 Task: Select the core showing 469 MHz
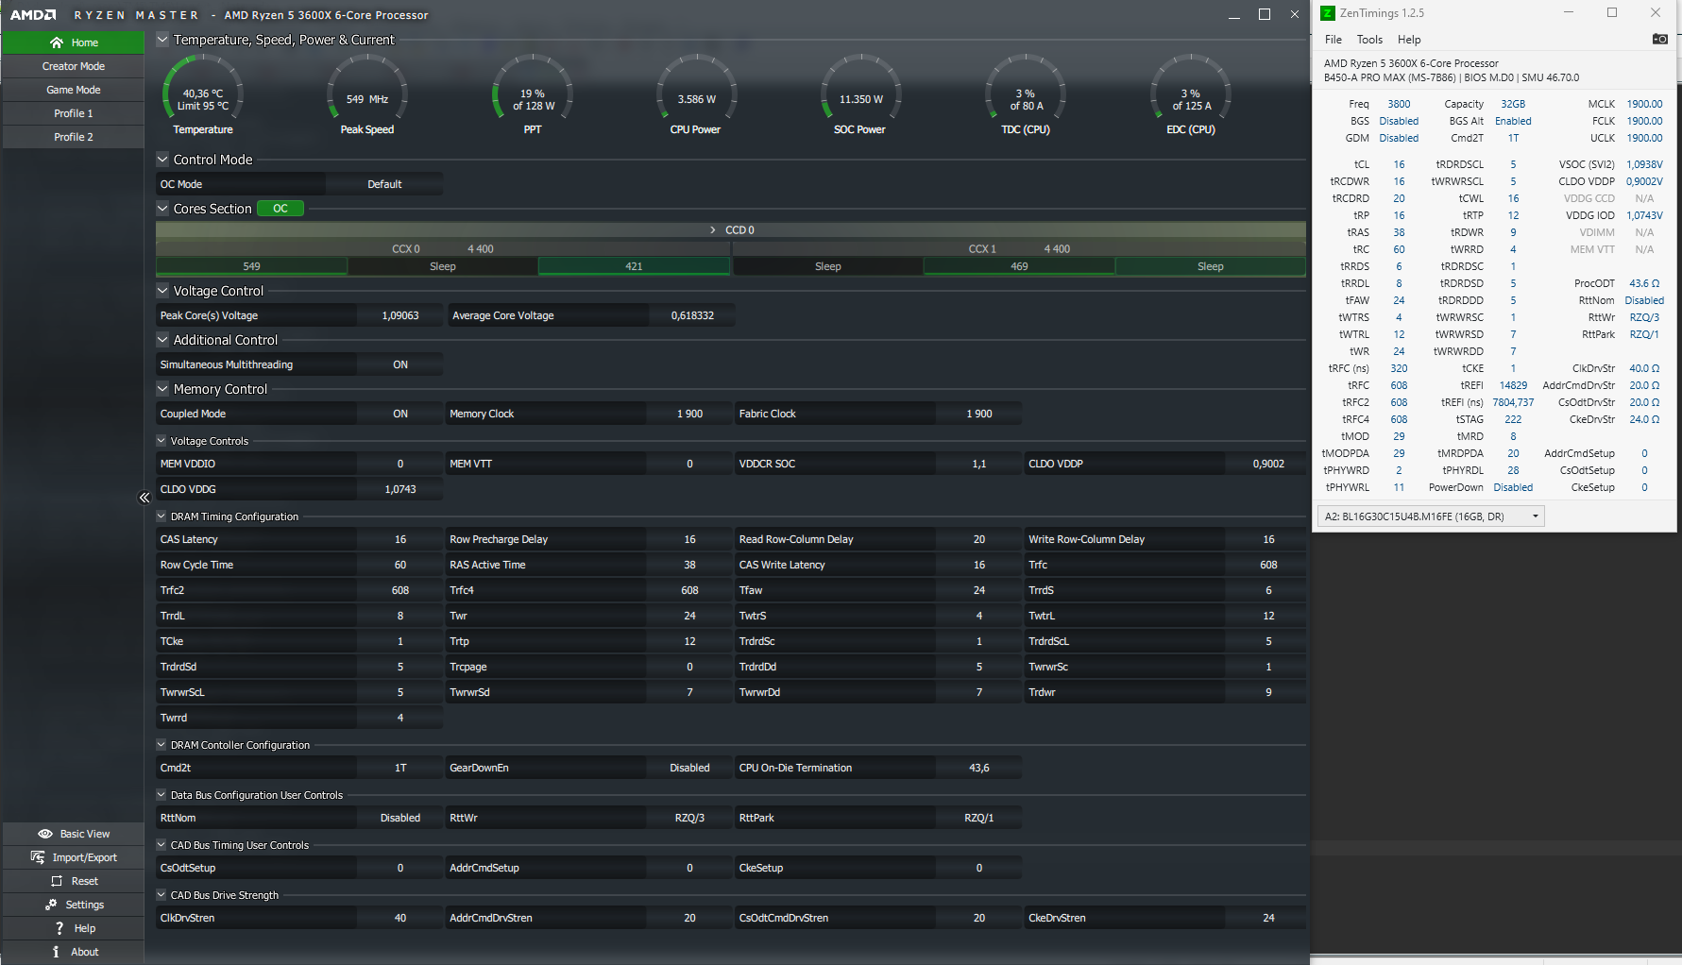[1019, 266]
